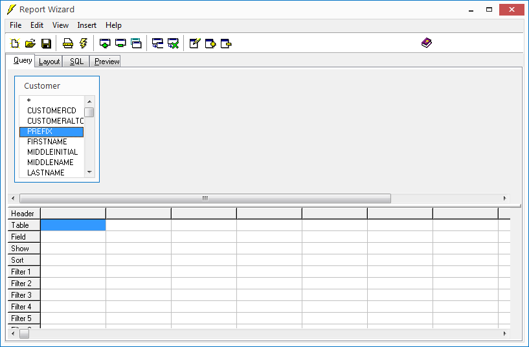Open the View menu
The width and height of the screenshot is (529, 347).
[x=60, y=25]
